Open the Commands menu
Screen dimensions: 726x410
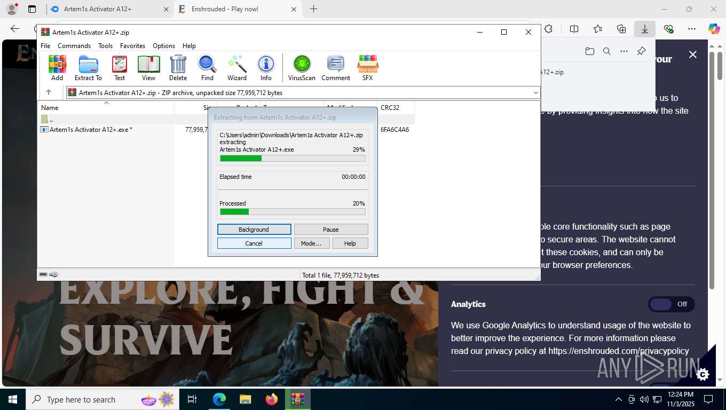74,46
